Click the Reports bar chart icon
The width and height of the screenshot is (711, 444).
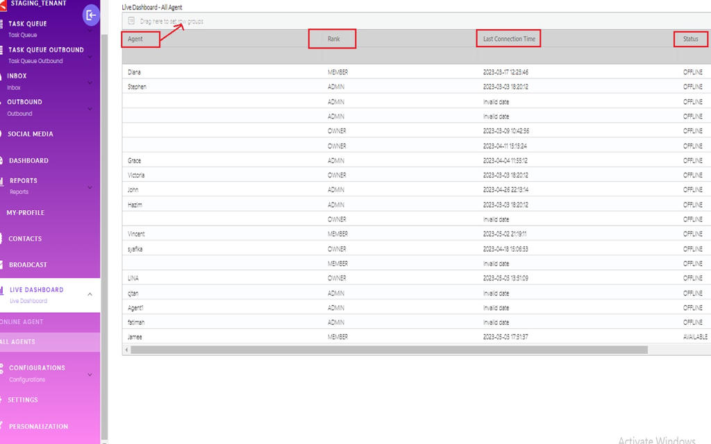click(x=2, y=181)
